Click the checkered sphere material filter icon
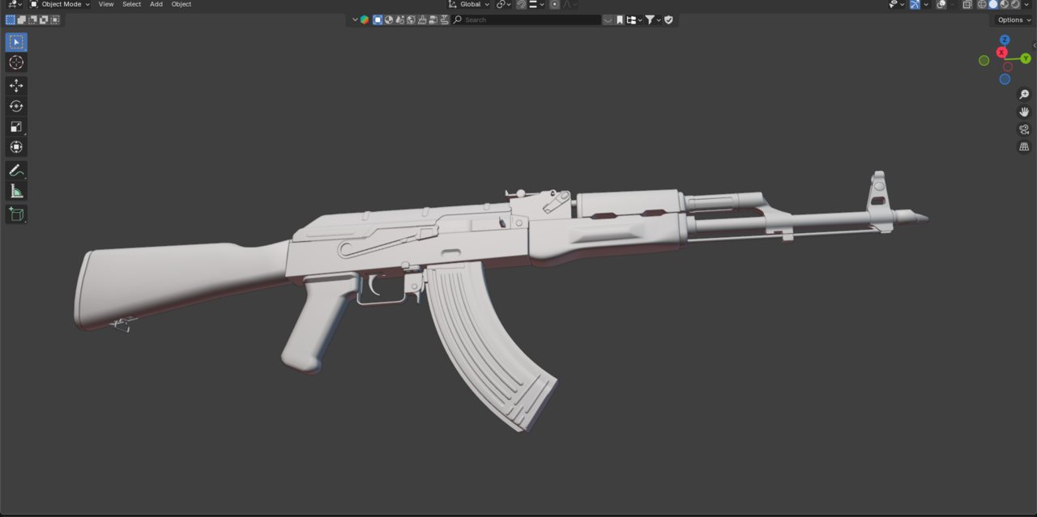Viewport: 1037px width, 517px height. (x=389, y=19)
